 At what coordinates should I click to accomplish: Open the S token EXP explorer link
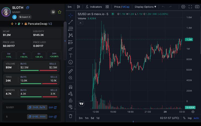tap(53, 117)
